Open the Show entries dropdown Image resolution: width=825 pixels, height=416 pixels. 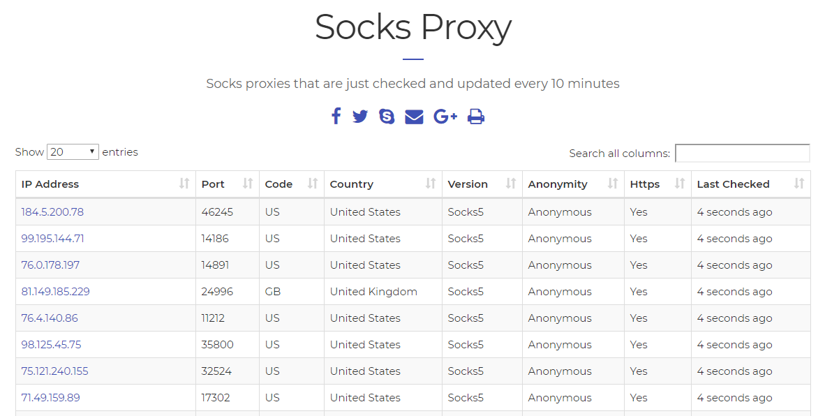point(73,151)
